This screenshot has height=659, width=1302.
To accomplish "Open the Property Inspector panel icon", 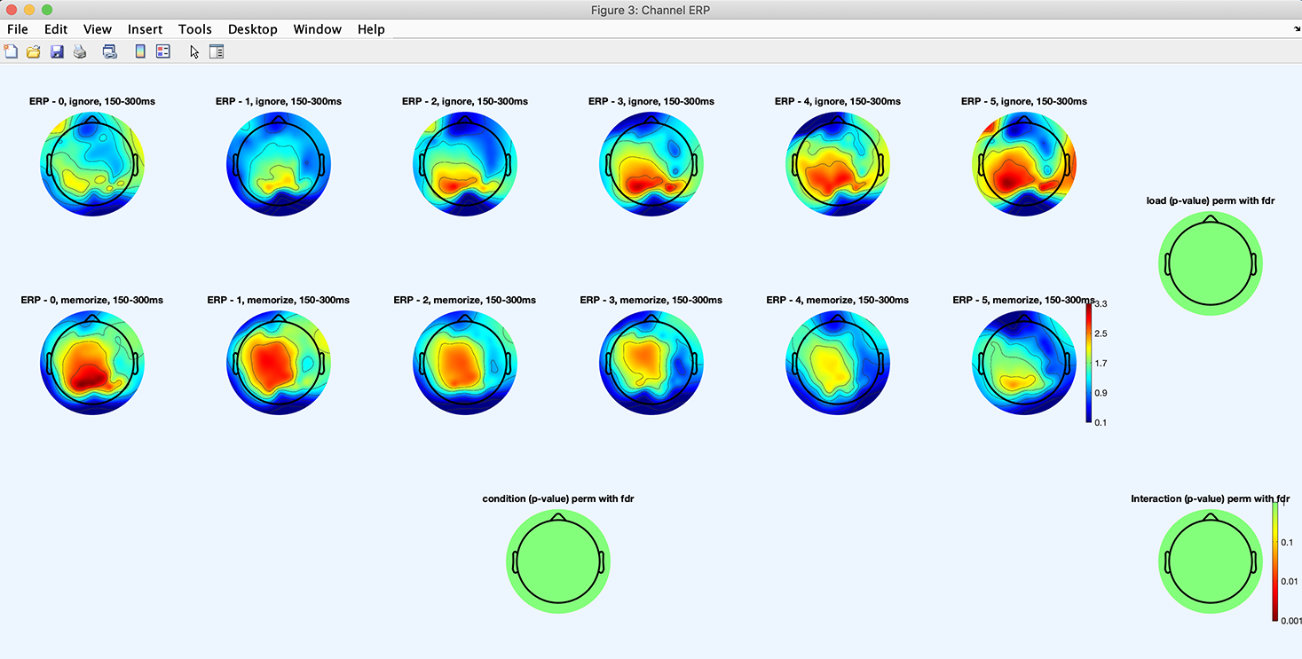I will 217,51.
